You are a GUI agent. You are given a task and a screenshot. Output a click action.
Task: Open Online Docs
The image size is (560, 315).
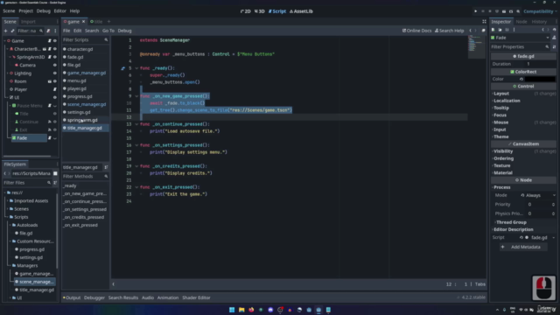(x=416, y=31)
